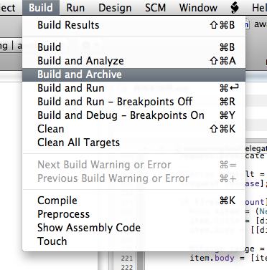Select Build and Run – Breakpoints Off

click(x=134, y=102)
